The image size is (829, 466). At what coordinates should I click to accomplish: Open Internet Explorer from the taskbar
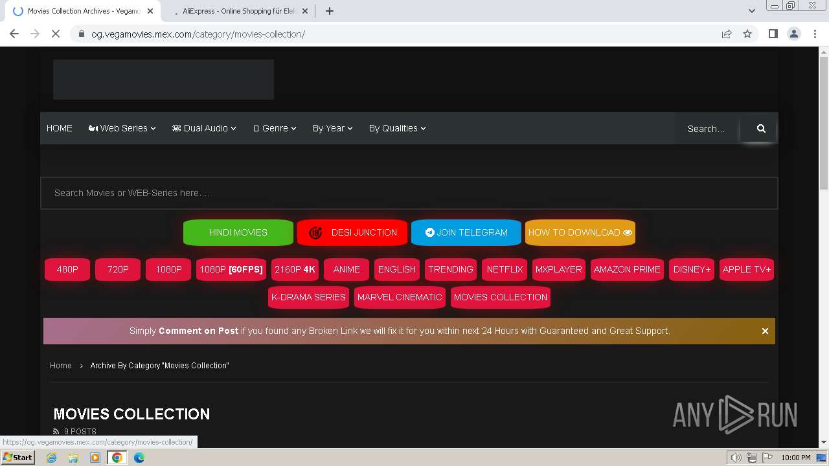51,458
